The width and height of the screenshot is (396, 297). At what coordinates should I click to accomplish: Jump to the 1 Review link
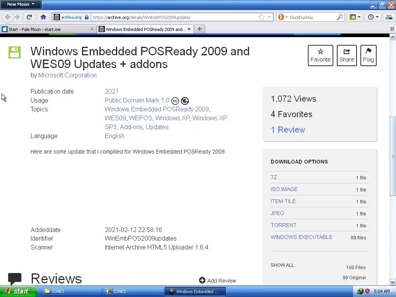288,130
